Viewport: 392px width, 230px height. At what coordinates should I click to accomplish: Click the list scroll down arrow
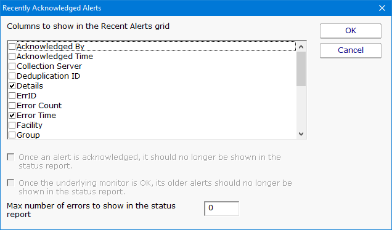point(301,134)
